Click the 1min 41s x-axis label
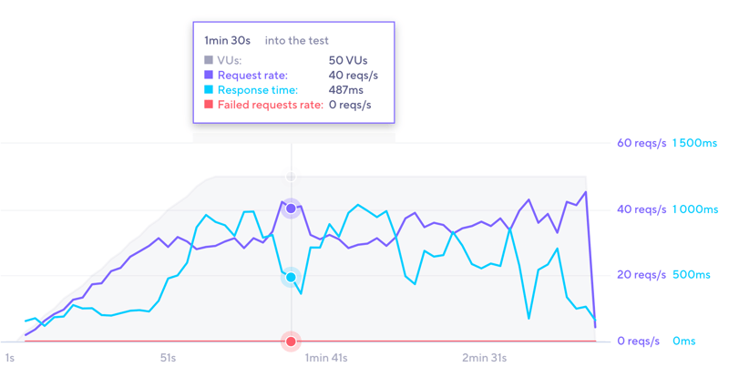Screen dimensions: 729x377 coord(325,359)
